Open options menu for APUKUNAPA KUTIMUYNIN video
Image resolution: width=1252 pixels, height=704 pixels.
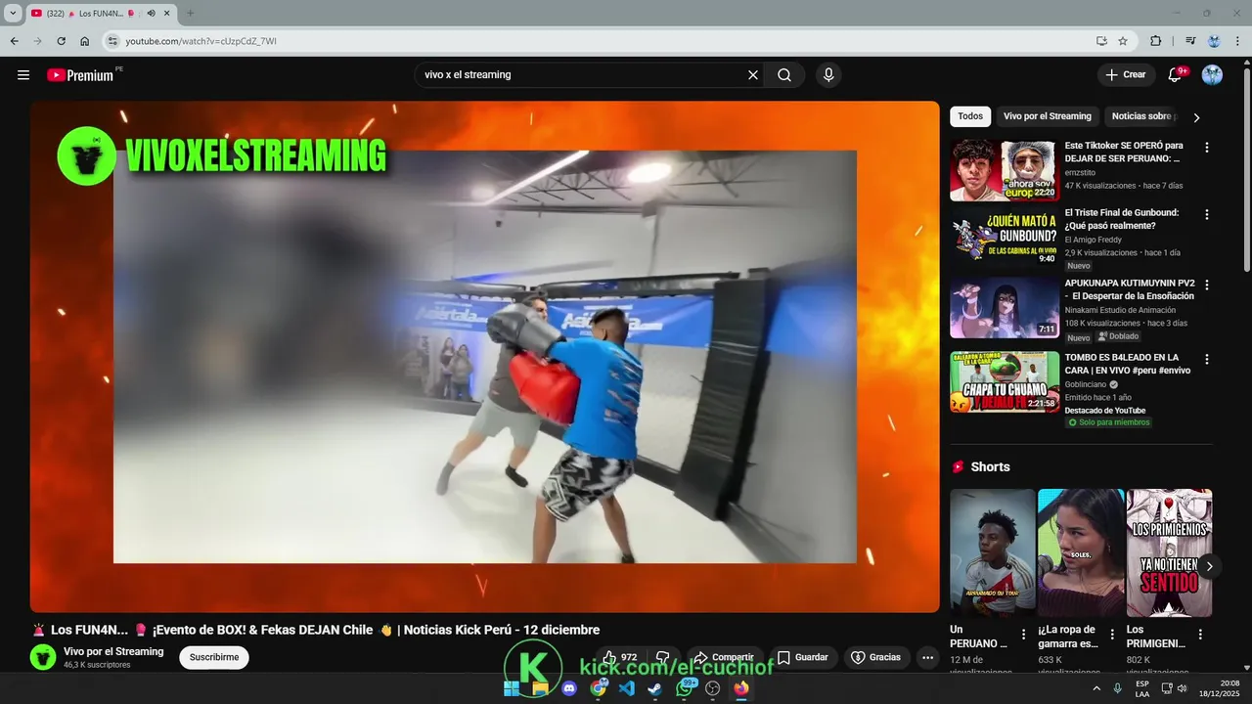1206,285
